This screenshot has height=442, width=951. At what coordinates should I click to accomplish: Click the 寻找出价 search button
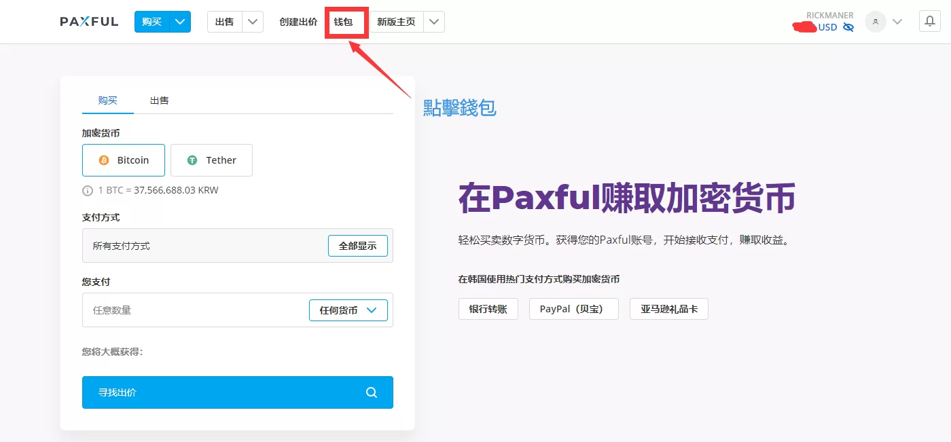tap(238, 392)
